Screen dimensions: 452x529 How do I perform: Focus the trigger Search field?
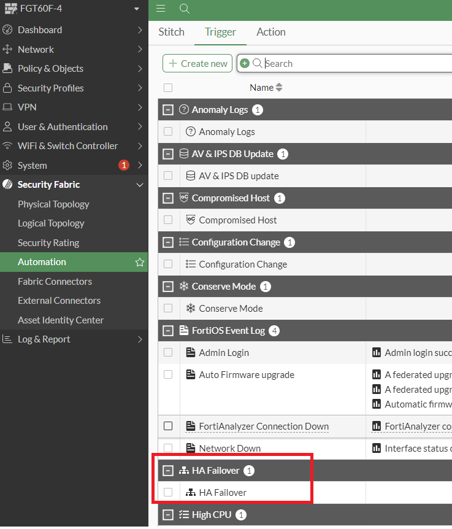pos(356,63)
